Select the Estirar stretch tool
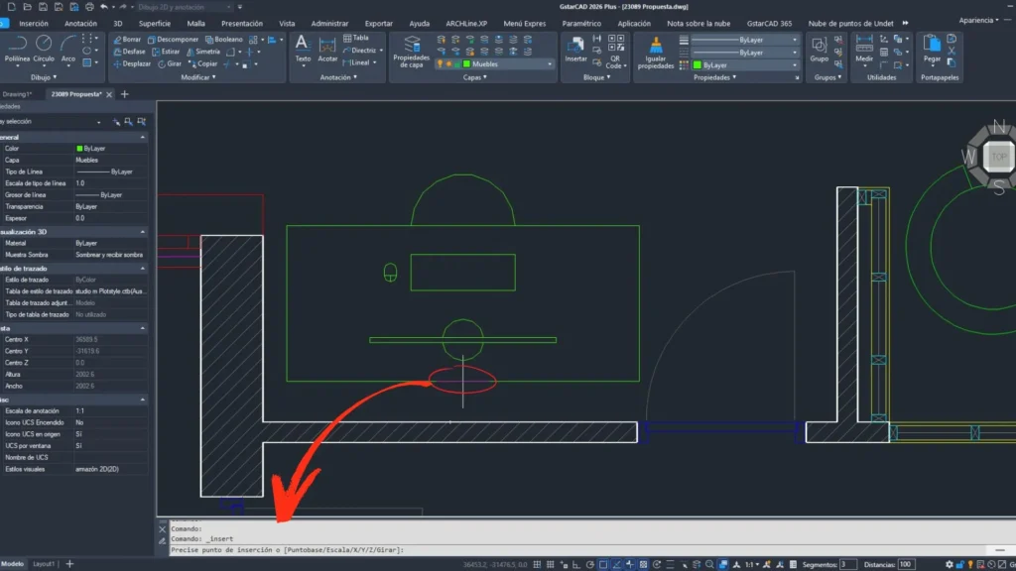 (166, 52)
